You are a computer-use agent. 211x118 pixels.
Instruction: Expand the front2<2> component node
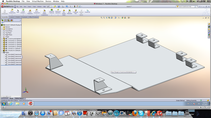click(x=2, y=49)
